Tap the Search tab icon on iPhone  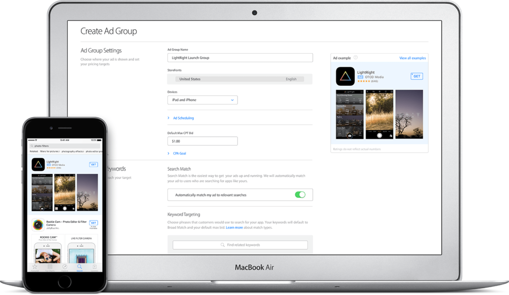pos(80,267)
